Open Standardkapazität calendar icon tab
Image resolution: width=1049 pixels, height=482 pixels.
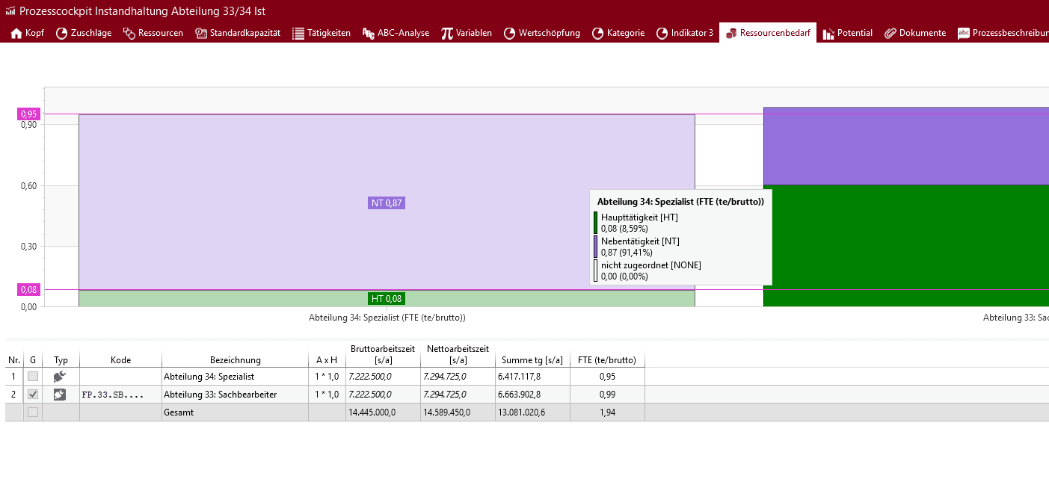(201, 33)
